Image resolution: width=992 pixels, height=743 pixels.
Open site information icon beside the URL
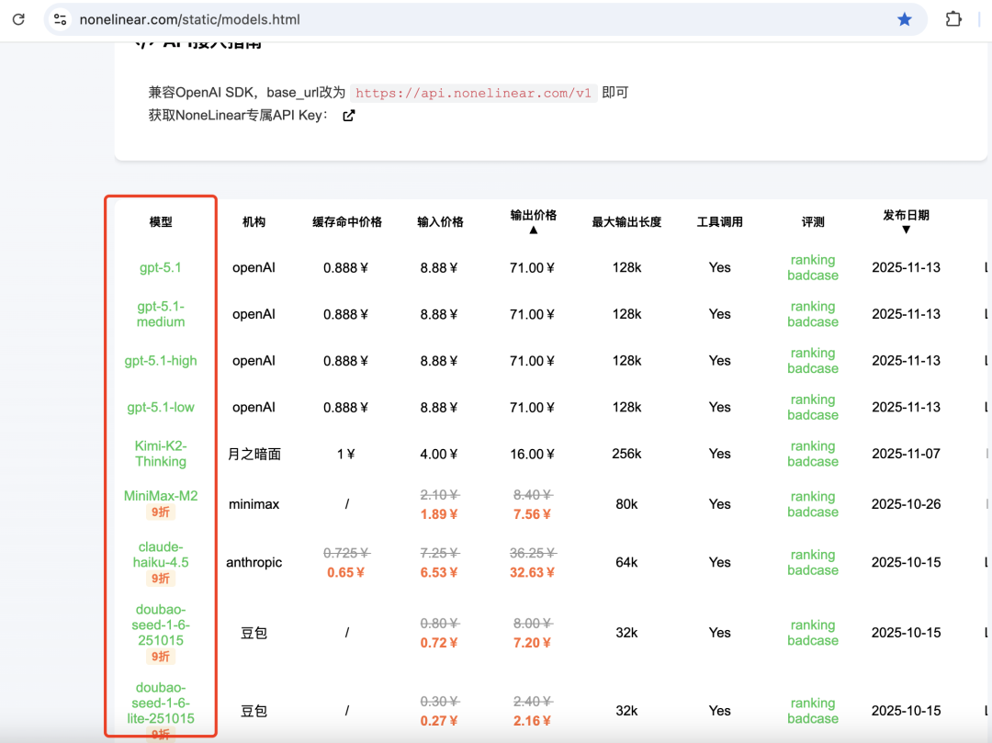(x=61, y=19)
